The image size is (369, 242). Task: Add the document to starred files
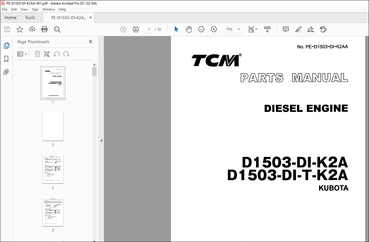click(x=19, y=29)
